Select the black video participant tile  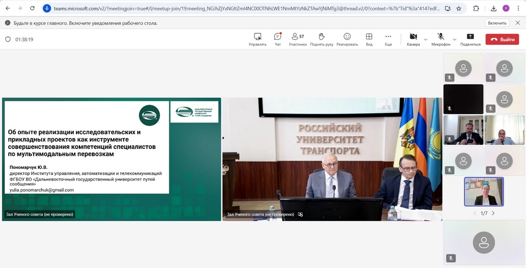[x=463, y=99]
